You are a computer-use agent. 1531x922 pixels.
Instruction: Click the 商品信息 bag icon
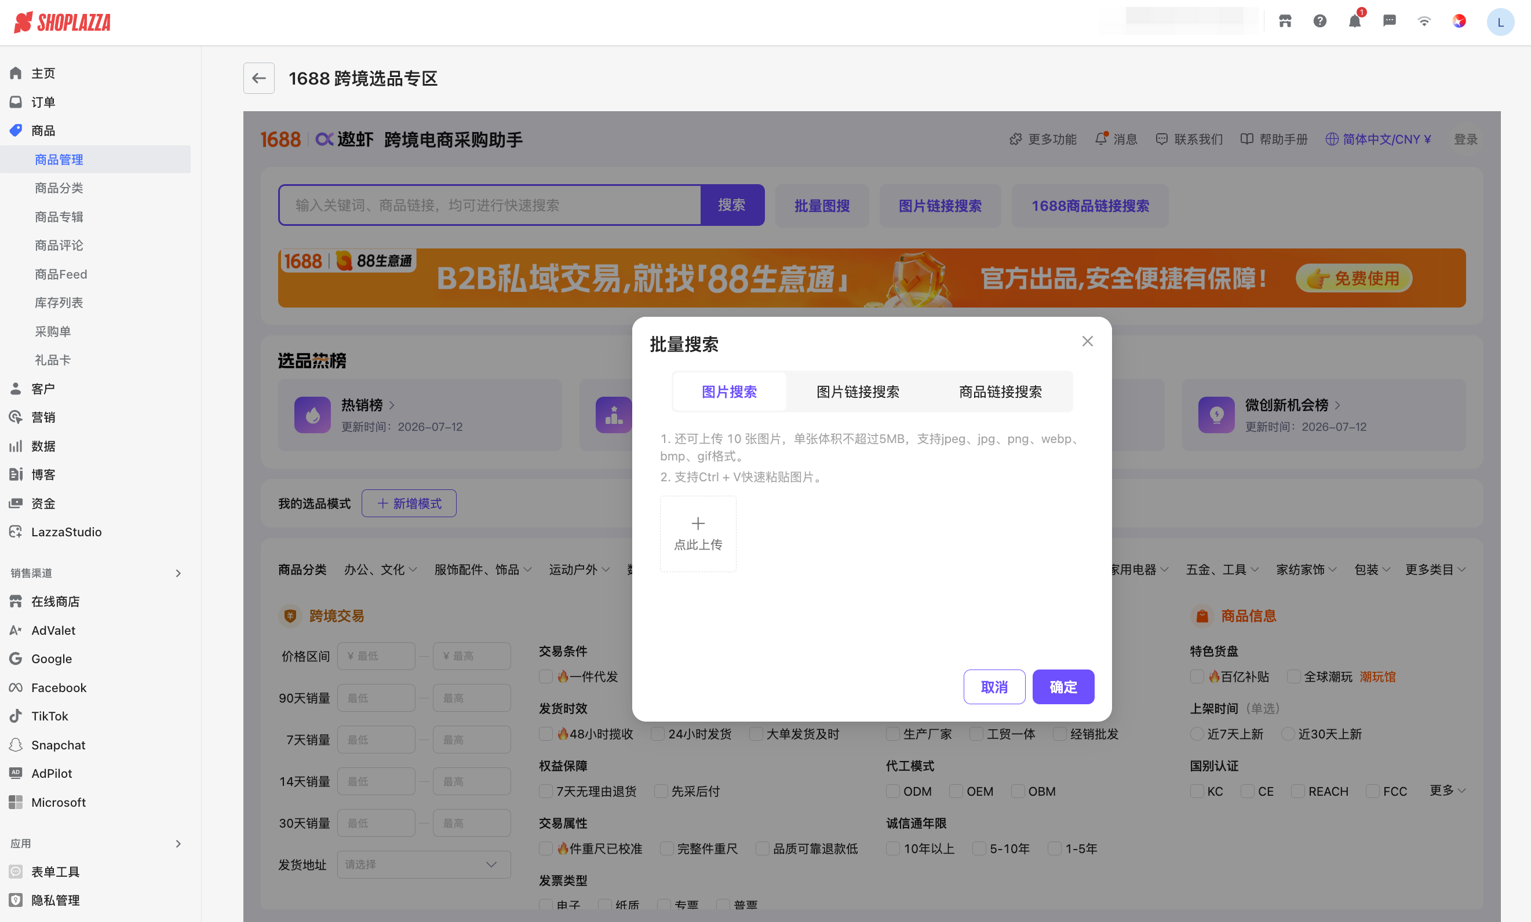tap(1202, 616)
